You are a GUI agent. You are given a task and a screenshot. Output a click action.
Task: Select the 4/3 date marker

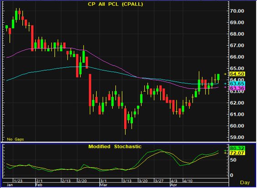(174, 181)
